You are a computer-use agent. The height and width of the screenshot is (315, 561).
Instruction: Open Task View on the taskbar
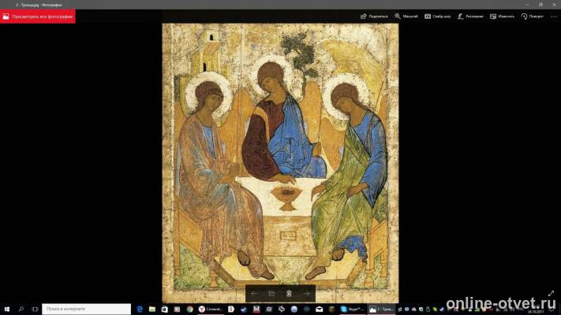pyautogui.click(x=35, y=309)
